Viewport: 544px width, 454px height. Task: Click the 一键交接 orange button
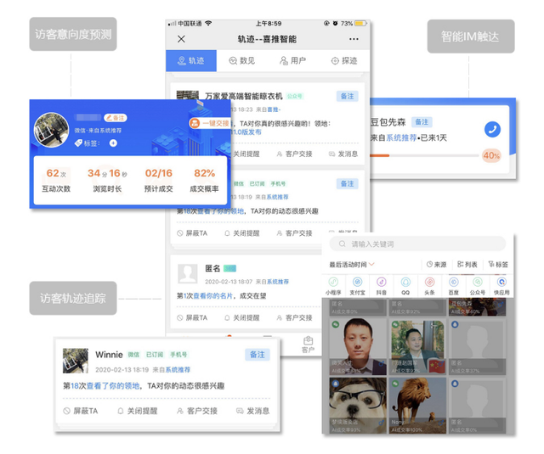click(210, 123)
